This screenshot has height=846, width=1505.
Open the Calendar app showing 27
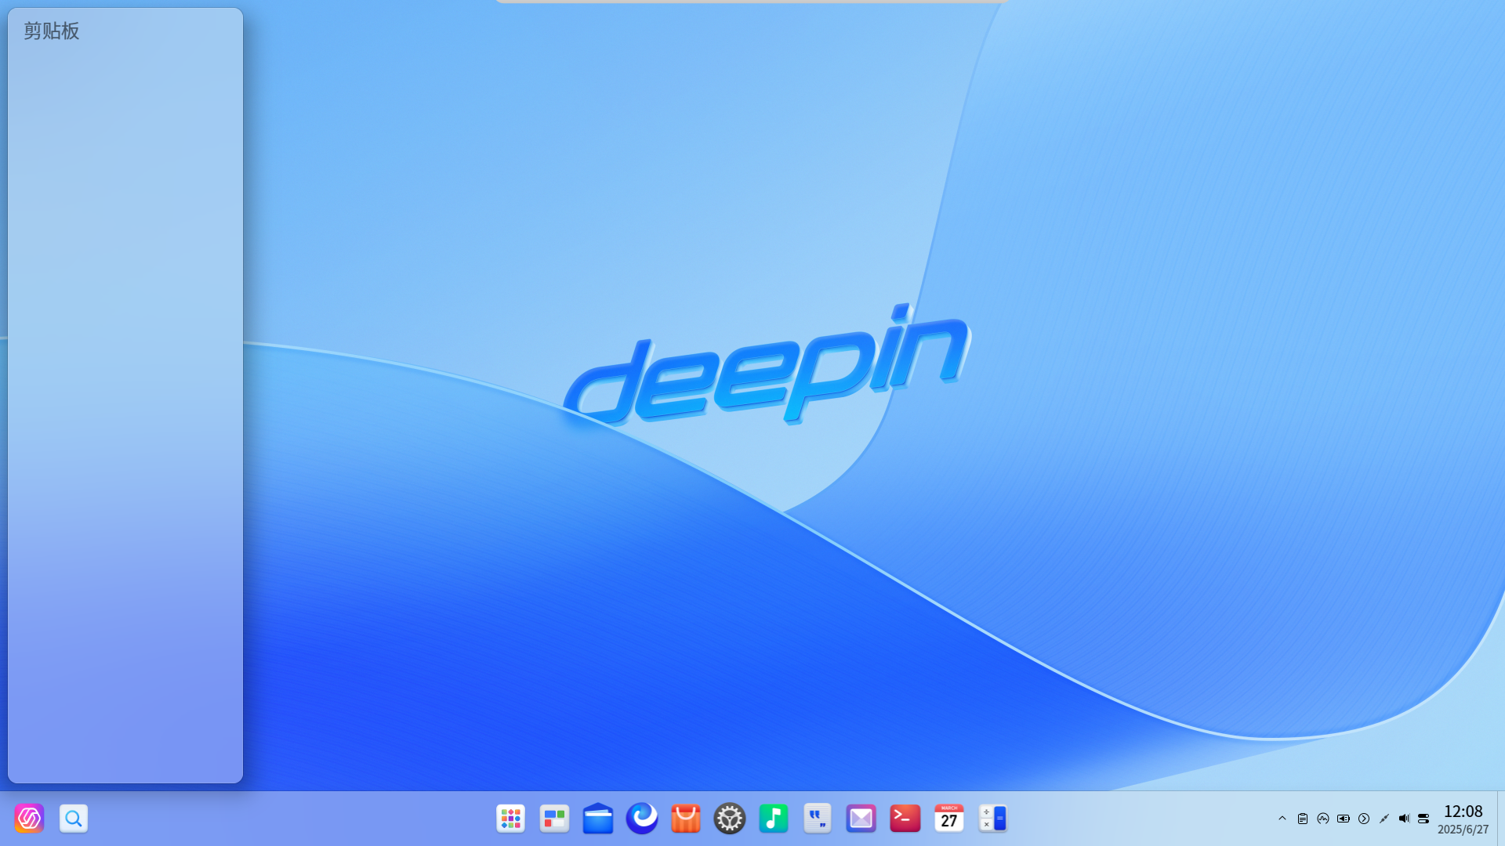(949, 819)
